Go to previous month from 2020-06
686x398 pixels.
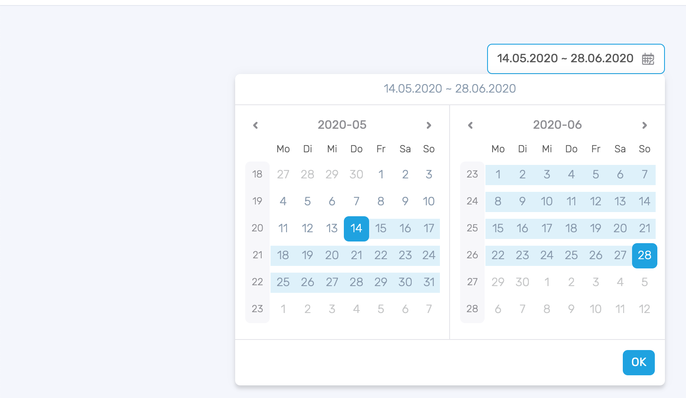tap(470, 125)
